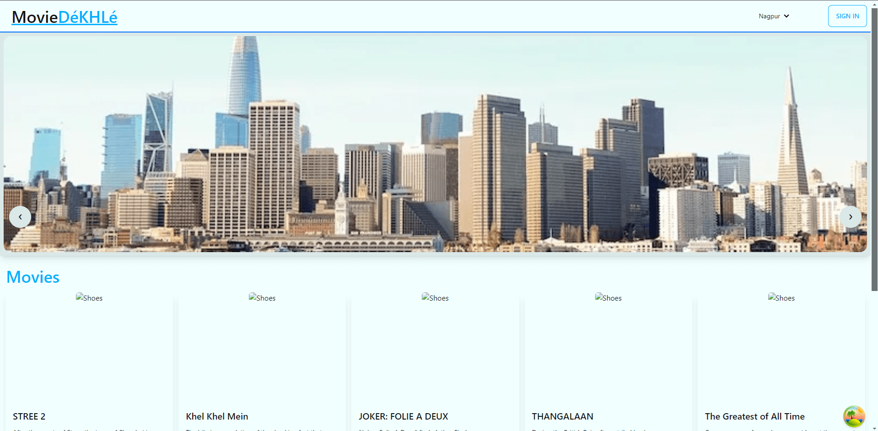The height and width of the screenshot is (431, 878).
Task: Open the JOKER: FOLIE A DEUX title
Action: pos(404,416)
